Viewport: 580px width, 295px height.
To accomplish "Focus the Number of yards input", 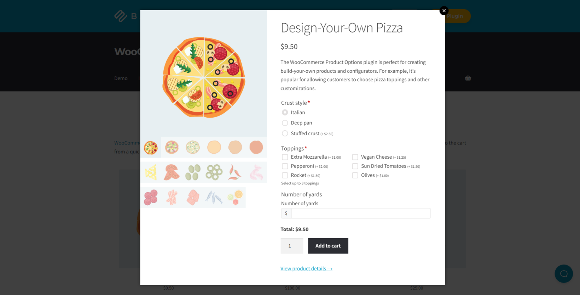I will [x=360, y=213].
